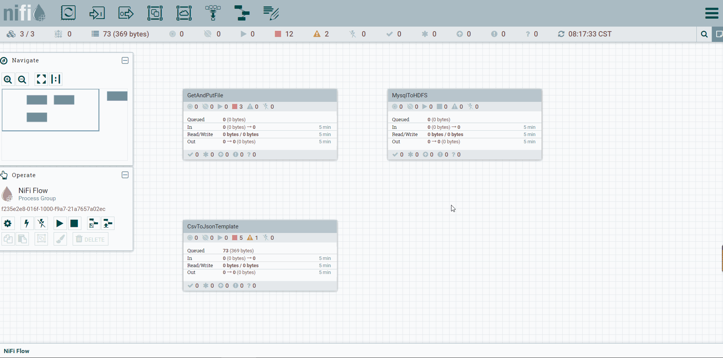Select the Label toolbar icon

click(x=271, y=13)
